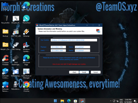This screenshot has width=138, height=103.
Task: Open Microsoft Store from taskbar
Action: pyautogui.click(x=75, y=101)
